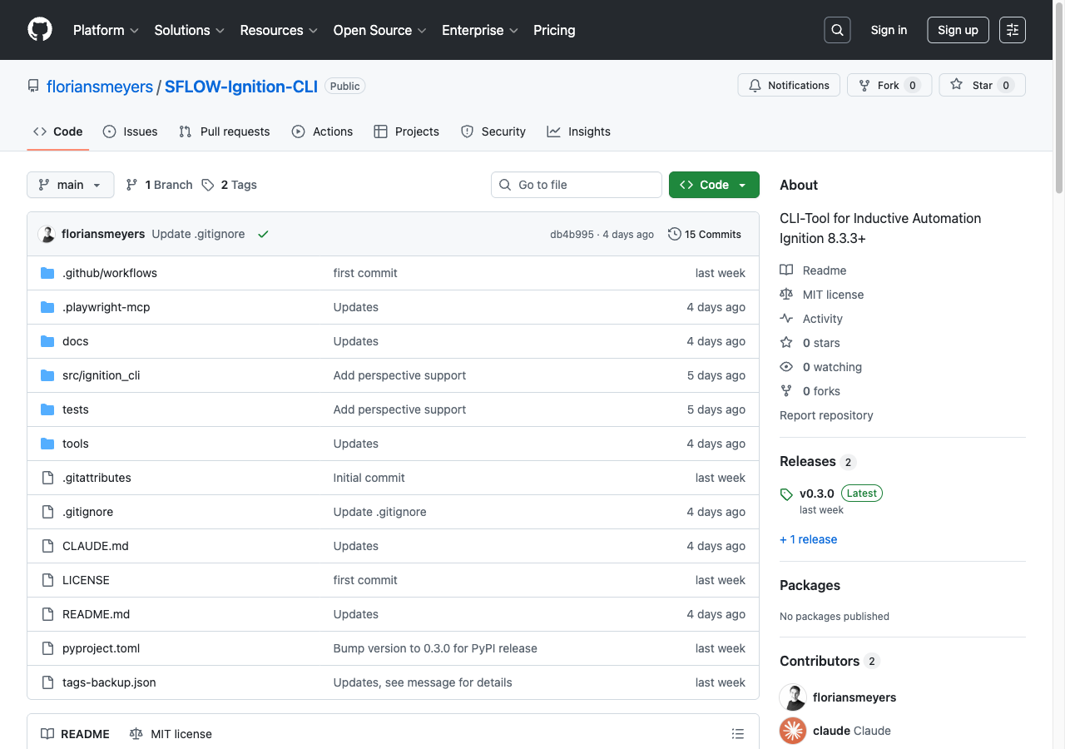Star the SFLOW-Ignition-CLI repository
Screen dimensions: 1065x749
tap(982, 85)
